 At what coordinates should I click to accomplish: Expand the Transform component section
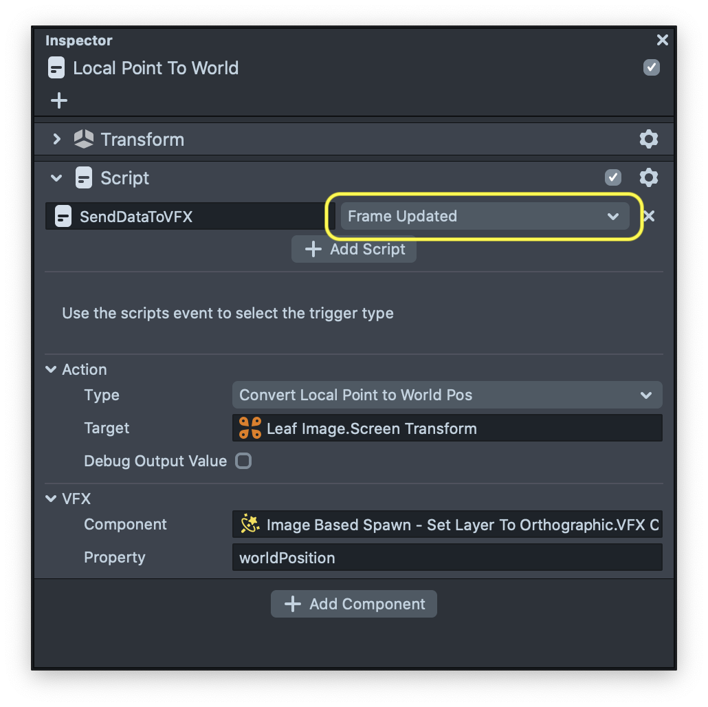(x=57, y=139)
